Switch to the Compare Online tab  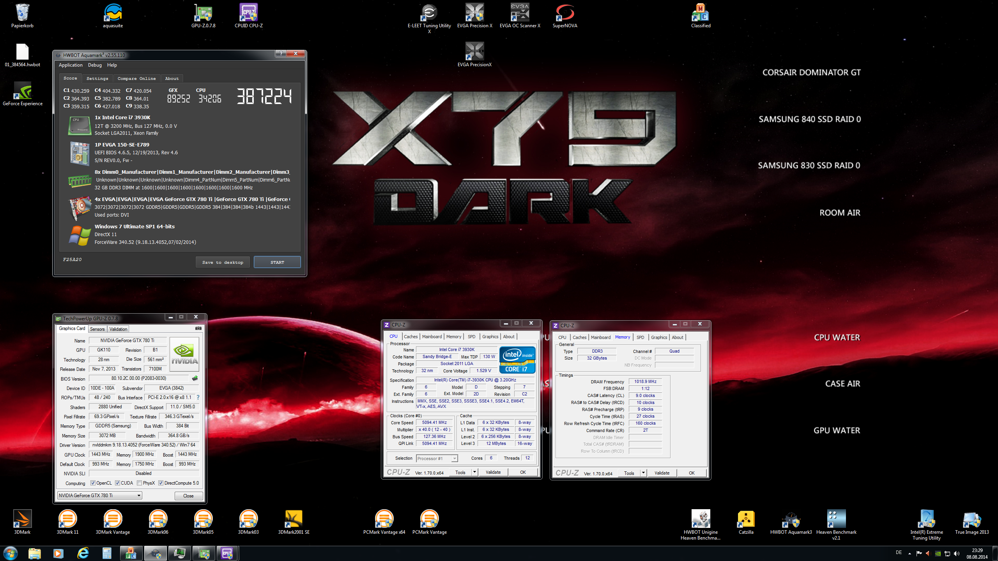pyautogui.click(x=136, y=78)
